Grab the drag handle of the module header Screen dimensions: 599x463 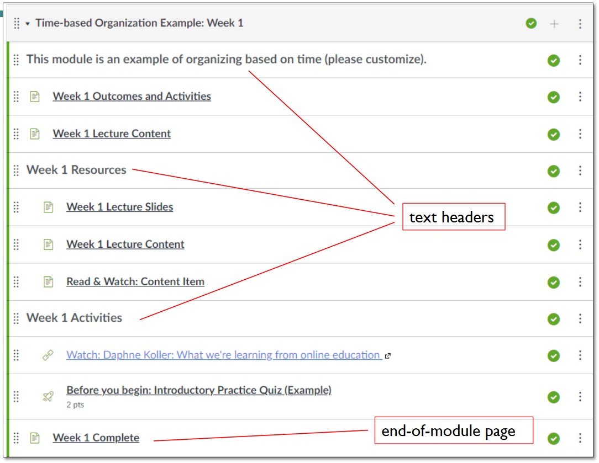[x=17, y=24]
